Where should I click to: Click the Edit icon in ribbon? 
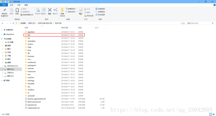85,12
